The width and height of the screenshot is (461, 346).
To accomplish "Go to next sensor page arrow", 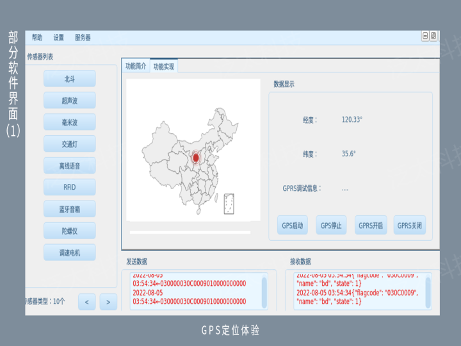I will 109,302.
